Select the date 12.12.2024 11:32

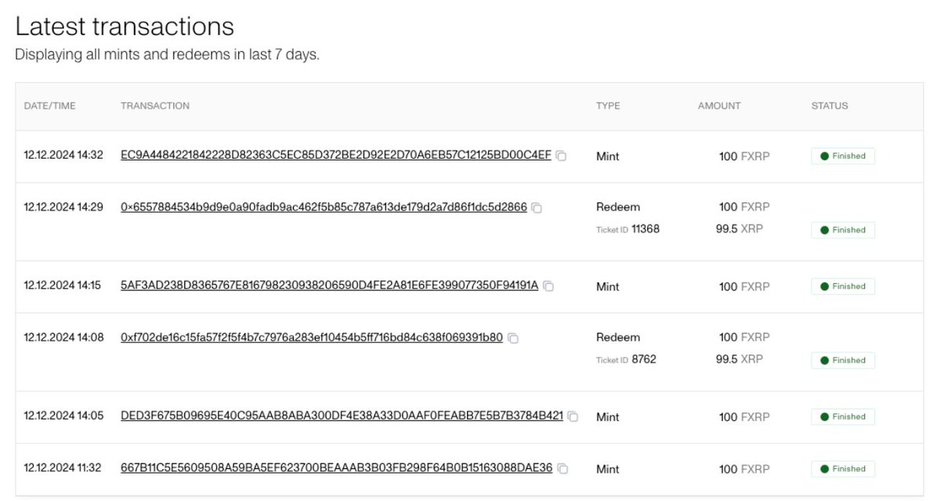pyautogui.click(x=63, y=468)
